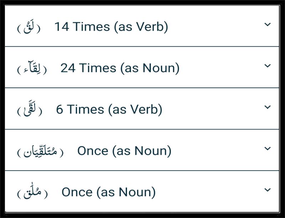Click "(as Noun)" in the 24 Times row
Viewport: 285px width, 218px height.
point(150,68)
